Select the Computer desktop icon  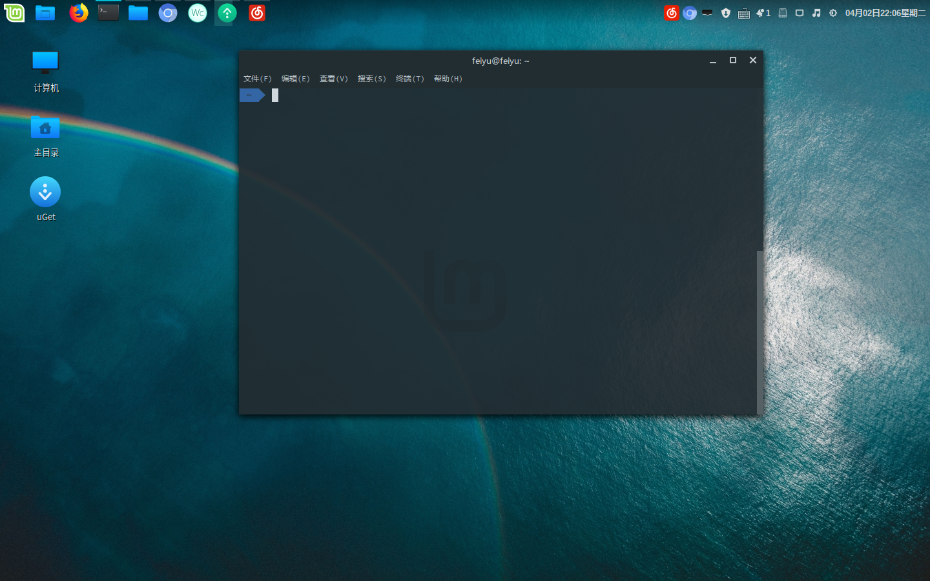[x=46, y=72]
